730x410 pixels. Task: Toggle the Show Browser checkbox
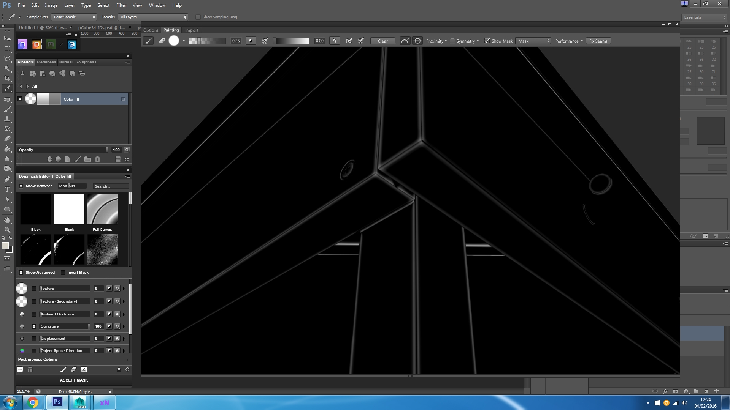[21, 186]
